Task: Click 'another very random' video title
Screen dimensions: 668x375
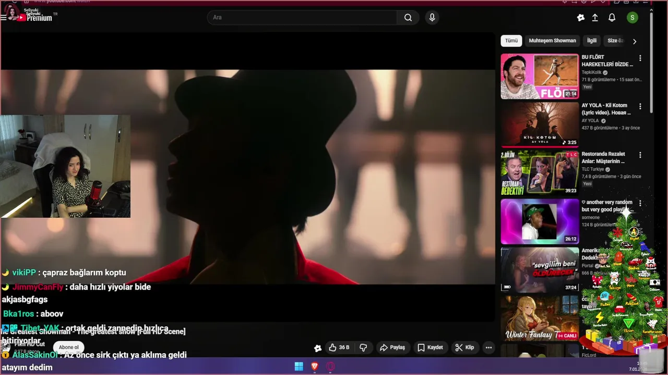Action: pos(607,206)
